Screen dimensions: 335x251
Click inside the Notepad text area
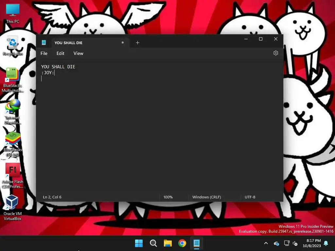click(x=159, y=126)
